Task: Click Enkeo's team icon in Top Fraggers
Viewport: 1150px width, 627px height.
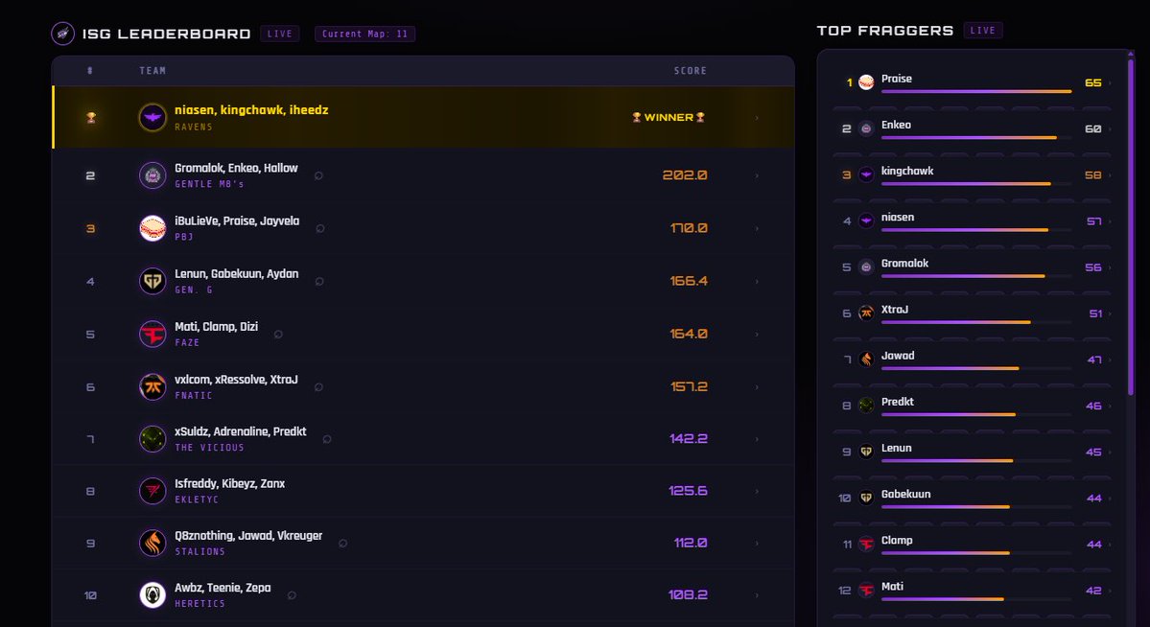Action: pyautogui.click(x=866, y=128)
